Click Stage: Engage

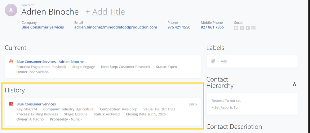pos(83,67)
